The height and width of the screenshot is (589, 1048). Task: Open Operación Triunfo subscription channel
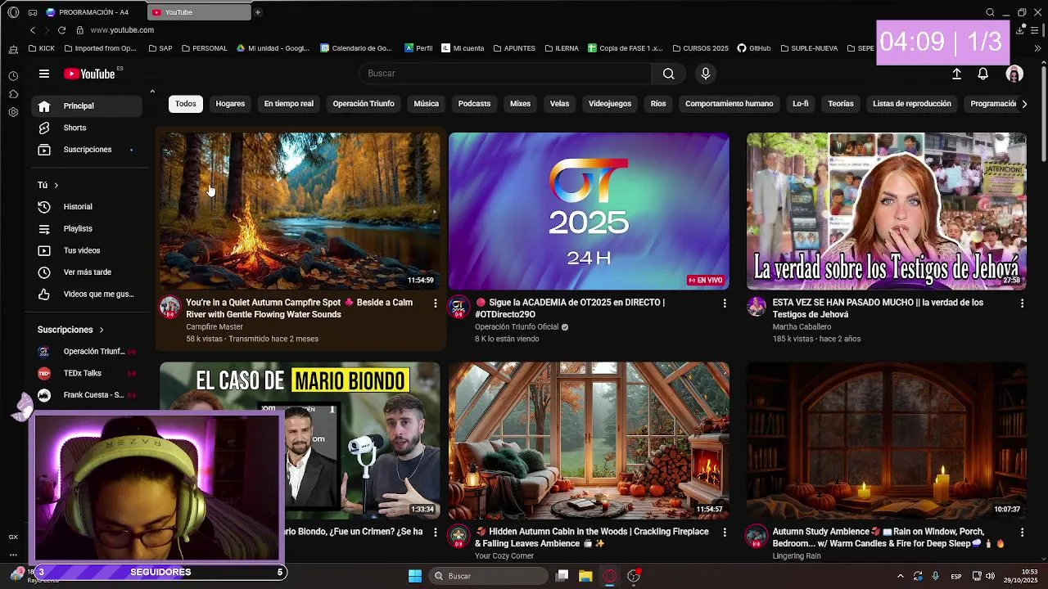(x=88, y=352)
